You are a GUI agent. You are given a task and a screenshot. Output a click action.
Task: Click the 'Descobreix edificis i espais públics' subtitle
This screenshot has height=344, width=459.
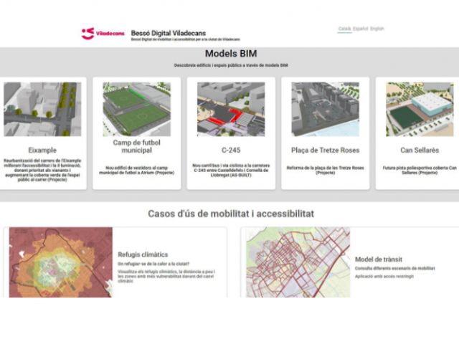pyautogui.click(x=231, y=65)
